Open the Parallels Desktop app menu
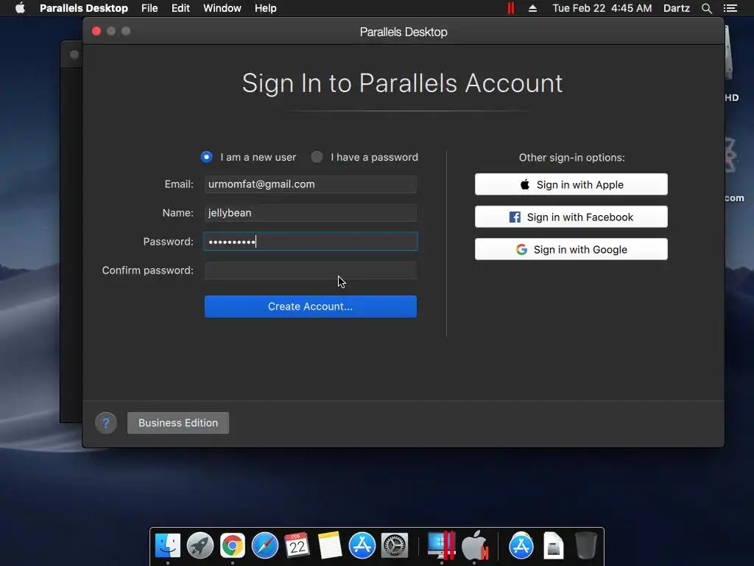The height and width of the screenshot is (566, 754). [x=84, y=8]
